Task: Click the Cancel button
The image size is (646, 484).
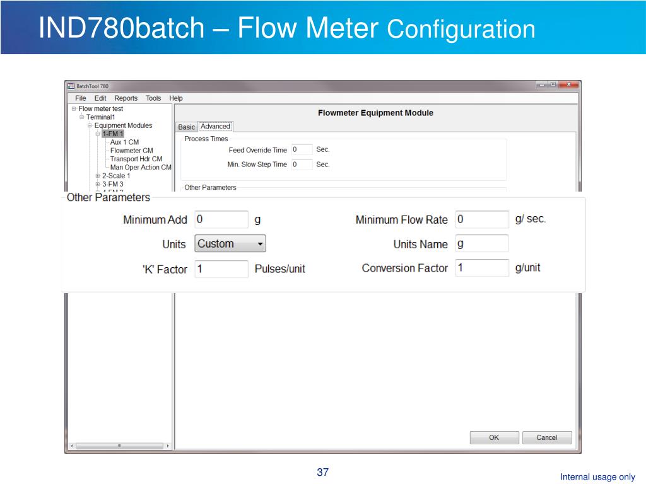Action: [x=547, y=437]
